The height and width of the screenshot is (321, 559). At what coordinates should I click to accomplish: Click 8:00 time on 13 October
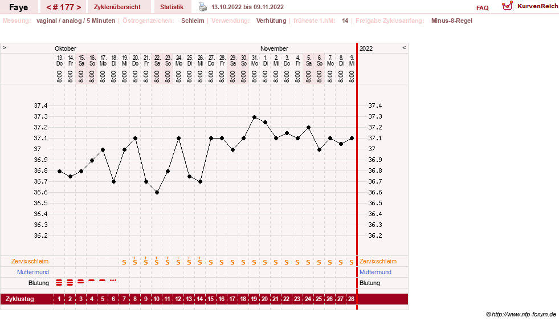(x=59, y=76)
